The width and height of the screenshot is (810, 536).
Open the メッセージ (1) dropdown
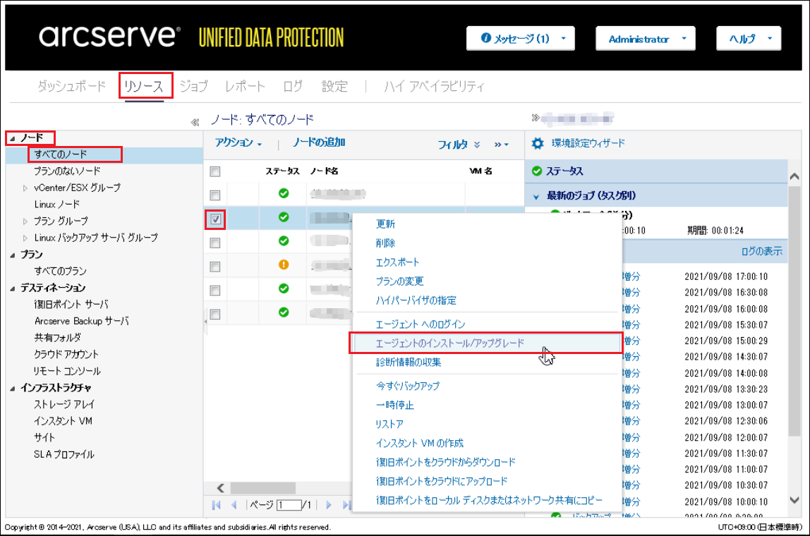(520, 38)
